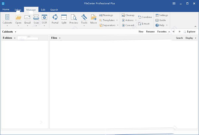
Task: Open the Preview tool
Action: 74,17
